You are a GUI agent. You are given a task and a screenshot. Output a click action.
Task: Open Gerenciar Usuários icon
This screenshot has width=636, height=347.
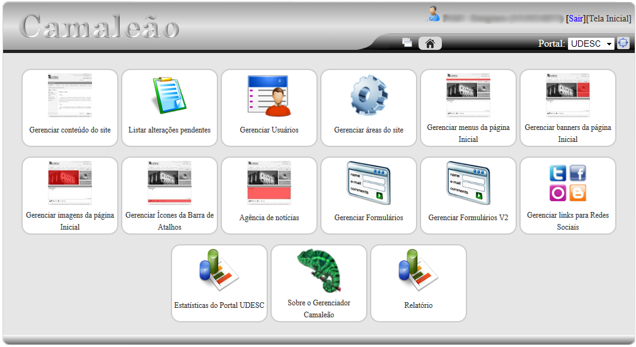[x=269, y=96]
